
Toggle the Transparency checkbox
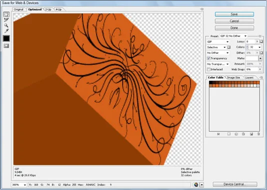pos(209,58)
